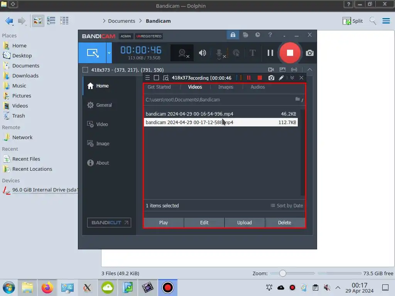
Task: Toggle the text overlay T icon
Action: tap(252, 53)
